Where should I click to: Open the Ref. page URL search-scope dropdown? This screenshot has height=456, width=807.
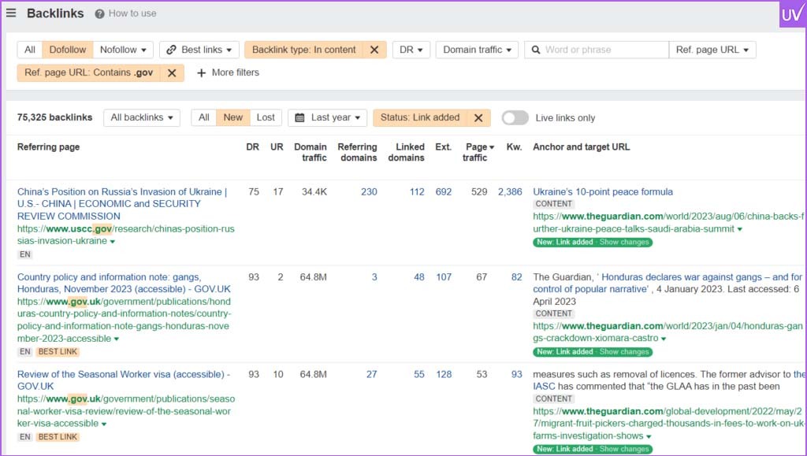point(712,50)
